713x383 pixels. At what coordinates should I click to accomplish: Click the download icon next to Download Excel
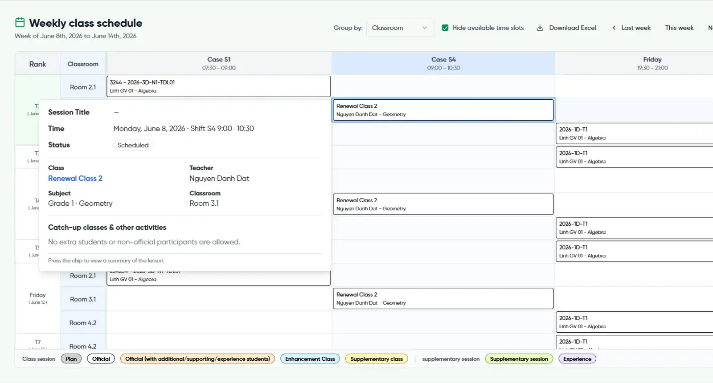coord(540,28)
